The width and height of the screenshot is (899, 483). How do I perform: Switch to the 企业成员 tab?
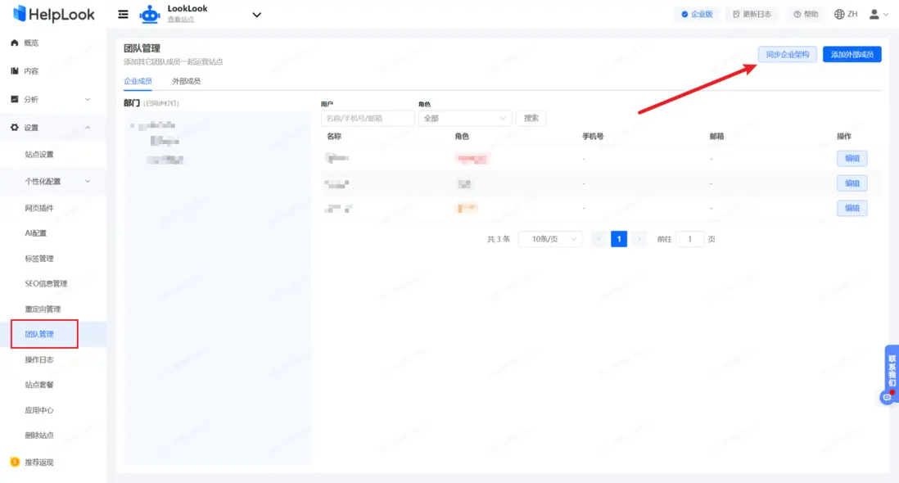(x=138, y=81)
